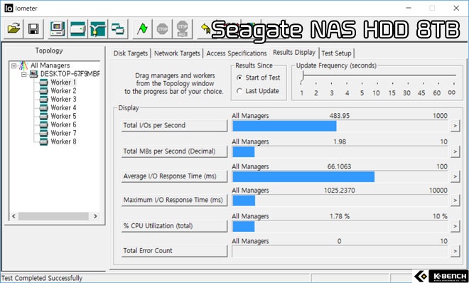Open arrow menu for Total Error Count
Image resolution: width=469 pixels, height=283 pixels.
(x=455, y=251)
